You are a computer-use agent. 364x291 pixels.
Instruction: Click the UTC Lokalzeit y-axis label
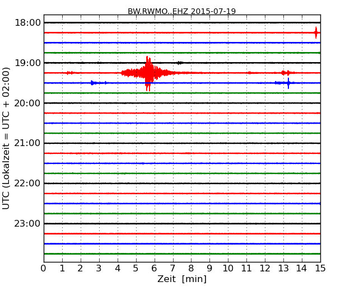tap(6, 138)
